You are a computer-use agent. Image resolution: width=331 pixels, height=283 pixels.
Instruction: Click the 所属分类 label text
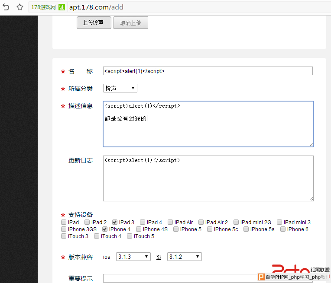[81, 89]
